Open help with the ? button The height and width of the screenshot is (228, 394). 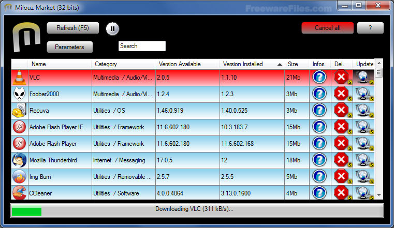pyautogui.click(x=370, y=28)
